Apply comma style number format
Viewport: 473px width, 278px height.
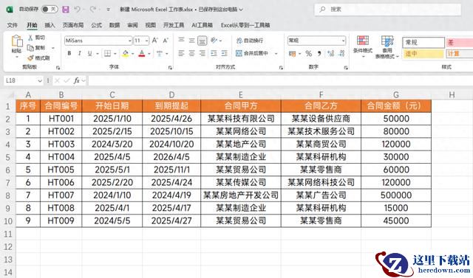tap(319, 54)
